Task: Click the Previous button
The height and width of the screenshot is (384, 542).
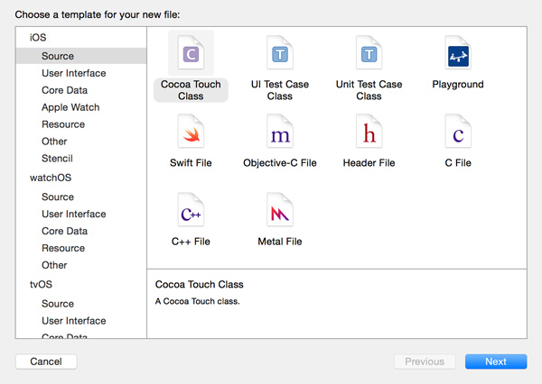Action: 425,361
